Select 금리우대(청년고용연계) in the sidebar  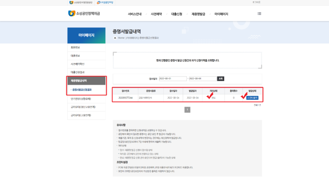[x=86, y=107]
